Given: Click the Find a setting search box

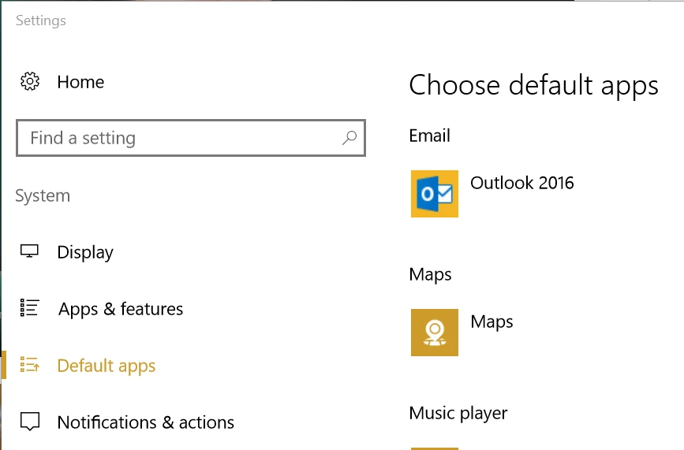Looking at the screenshot, I should click(191, 138).
